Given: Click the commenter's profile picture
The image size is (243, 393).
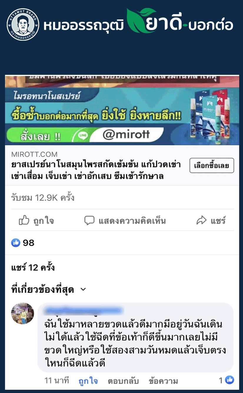Looking at the screenshot, I should (x=23, y=314).
